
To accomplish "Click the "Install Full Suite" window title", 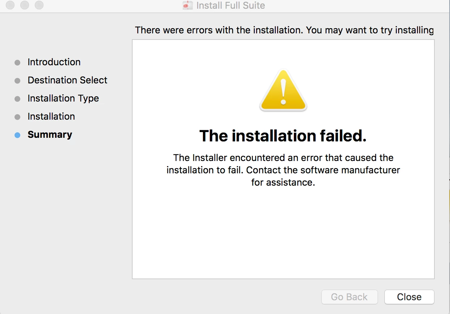I will pos(230,5).
